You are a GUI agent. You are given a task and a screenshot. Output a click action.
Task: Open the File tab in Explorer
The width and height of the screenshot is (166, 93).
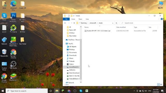[x=66, y=19]
